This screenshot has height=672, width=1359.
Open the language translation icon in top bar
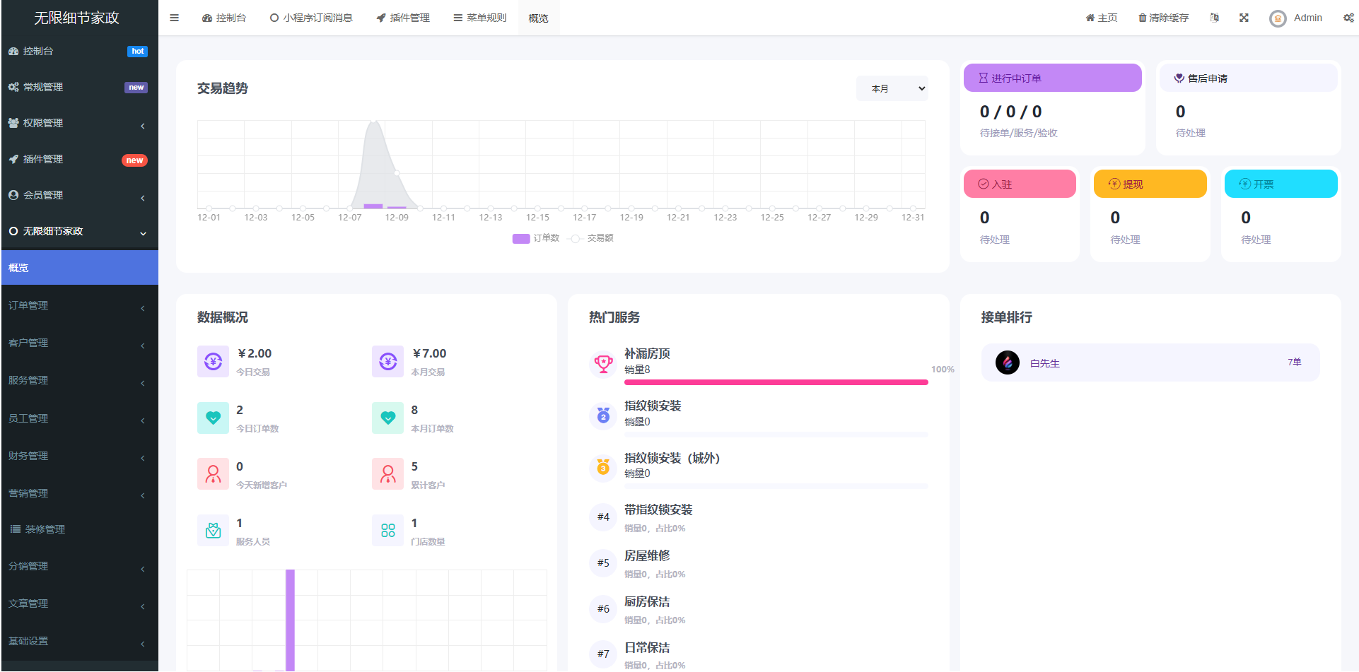pos(1214,17)
